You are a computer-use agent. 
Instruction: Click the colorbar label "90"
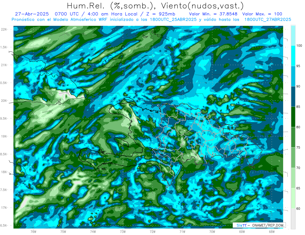click(298, 86)
